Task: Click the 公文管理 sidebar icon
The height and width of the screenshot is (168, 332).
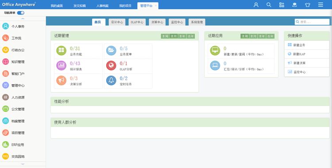Action: (x=5, y=109)
